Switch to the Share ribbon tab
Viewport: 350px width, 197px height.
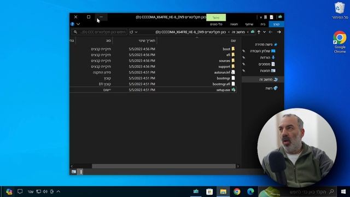(x=249, y=24)
